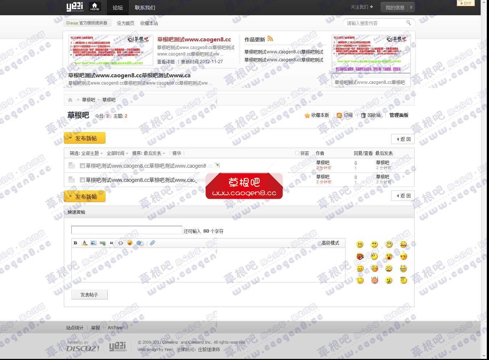The image size is (489, 360).
Task: Open the RSS 订阅 subscription icon
Action: point(339,115)
